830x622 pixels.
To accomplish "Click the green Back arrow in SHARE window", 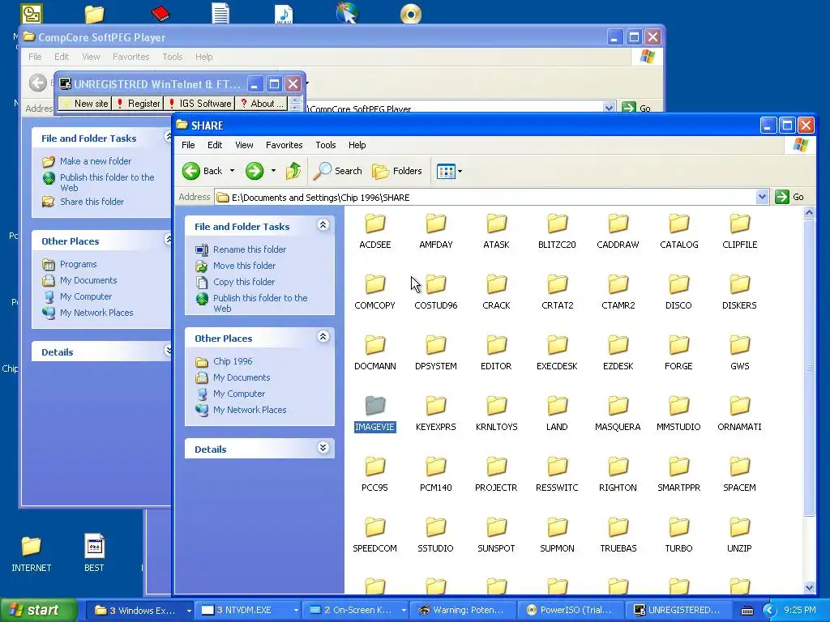I will [x=191, y=171].
